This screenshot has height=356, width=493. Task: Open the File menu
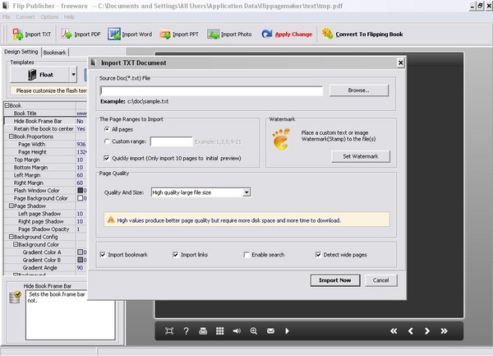(x=7, y=17)
